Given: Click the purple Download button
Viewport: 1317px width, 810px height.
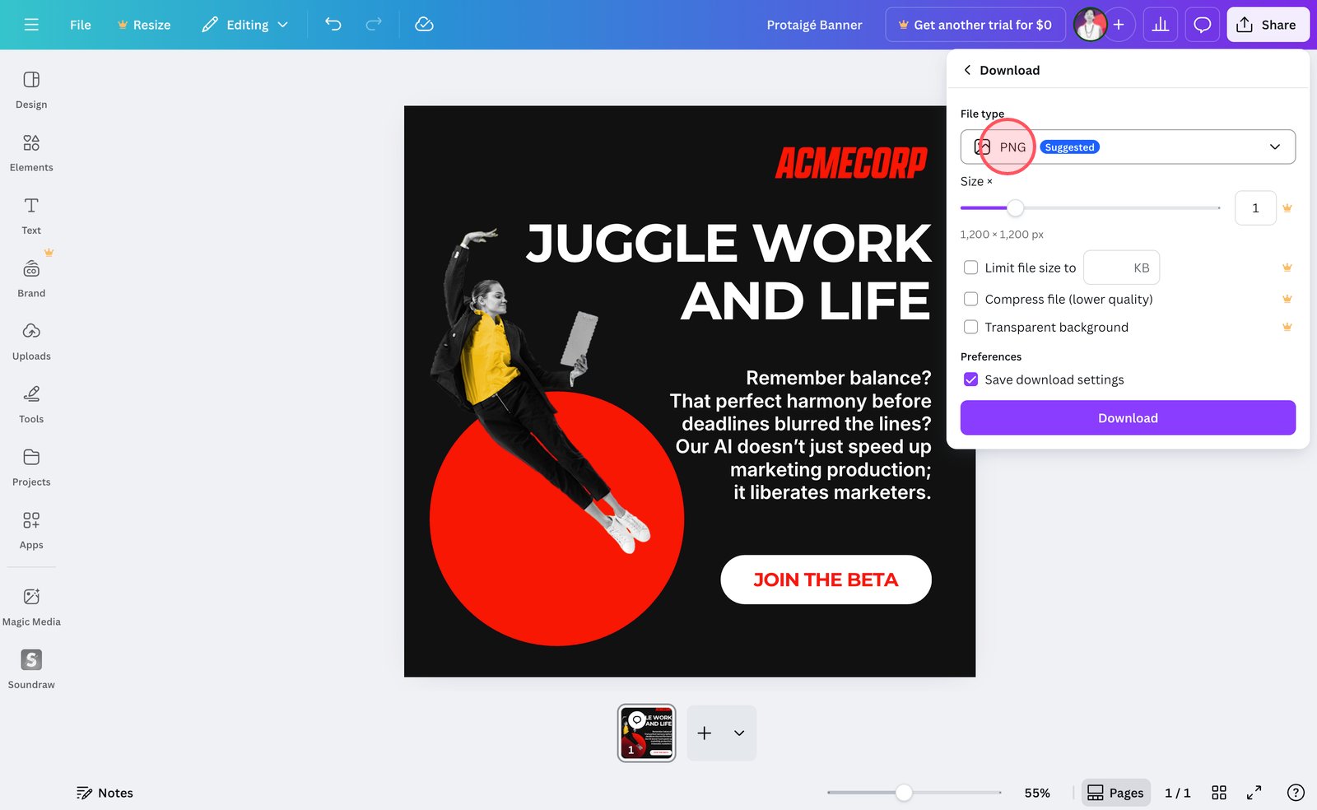Looking at the screenshot, I should (x=1128, y=418).
